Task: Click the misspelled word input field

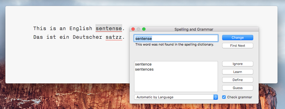Action: coord(176,38)
